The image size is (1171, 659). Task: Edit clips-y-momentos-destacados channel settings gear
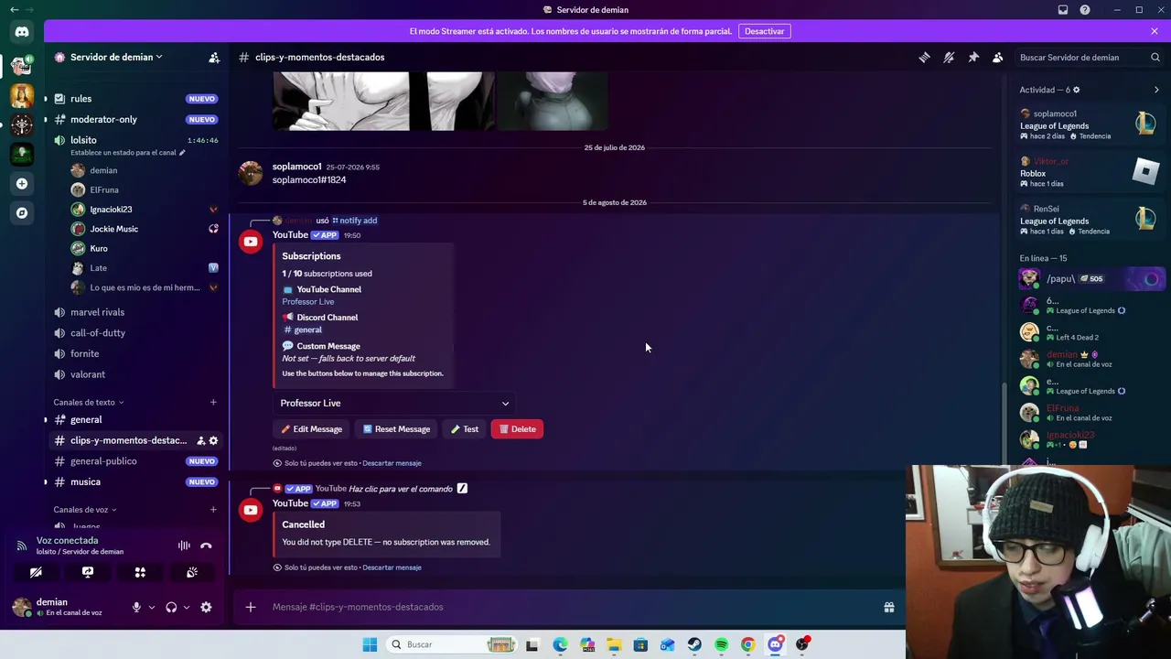coord(214,440)
